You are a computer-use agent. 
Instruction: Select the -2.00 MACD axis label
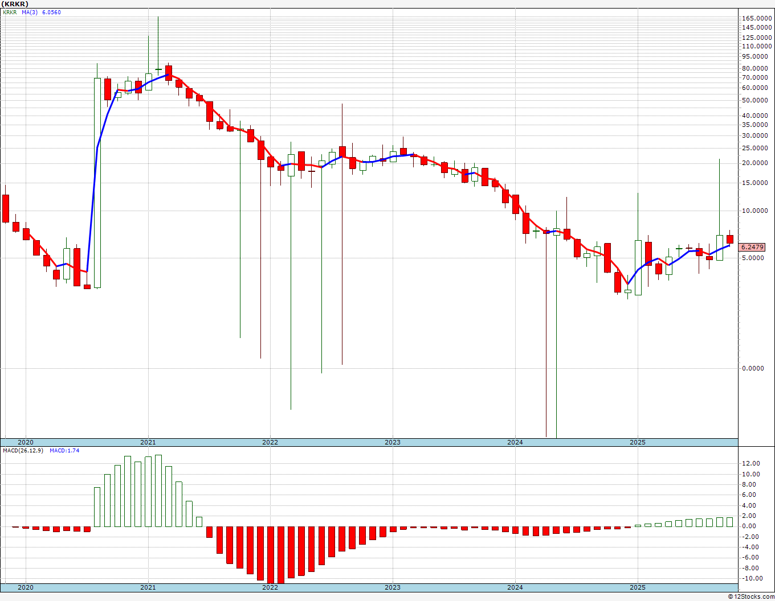point(752,537)
